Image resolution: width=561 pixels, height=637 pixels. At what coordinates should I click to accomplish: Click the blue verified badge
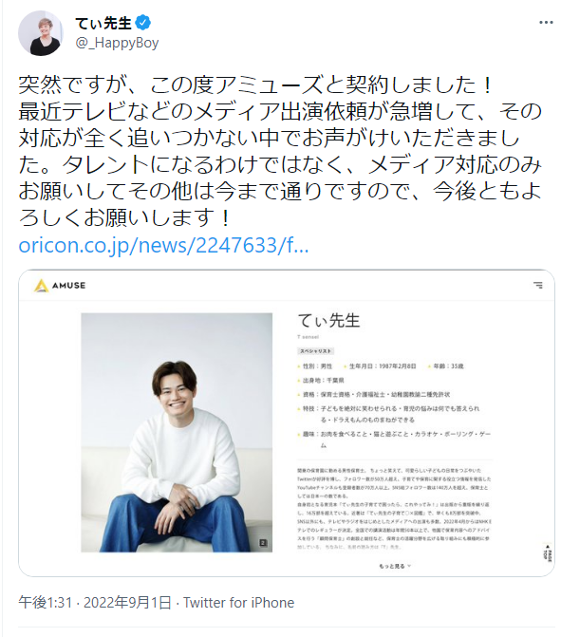click(143, 23)
